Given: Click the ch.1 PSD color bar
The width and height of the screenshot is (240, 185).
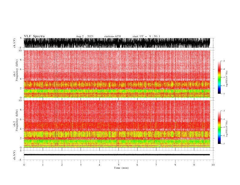Looking at the screenshot, I should point(219,77).
